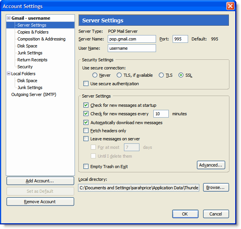
Task: Open Copies & Folders settings
Action: click(33, 32)
